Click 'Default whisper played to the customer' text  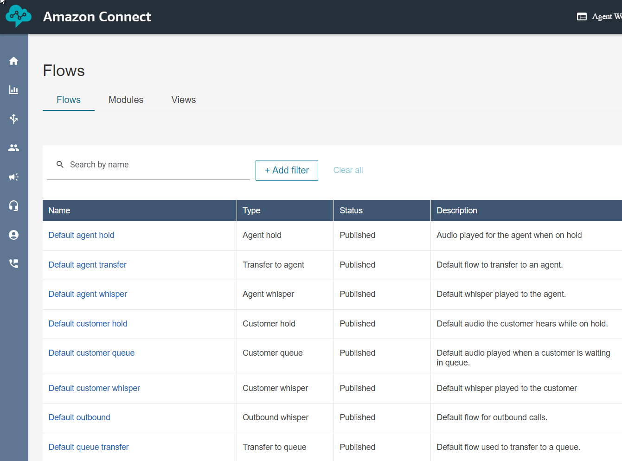tap(507, 388)
